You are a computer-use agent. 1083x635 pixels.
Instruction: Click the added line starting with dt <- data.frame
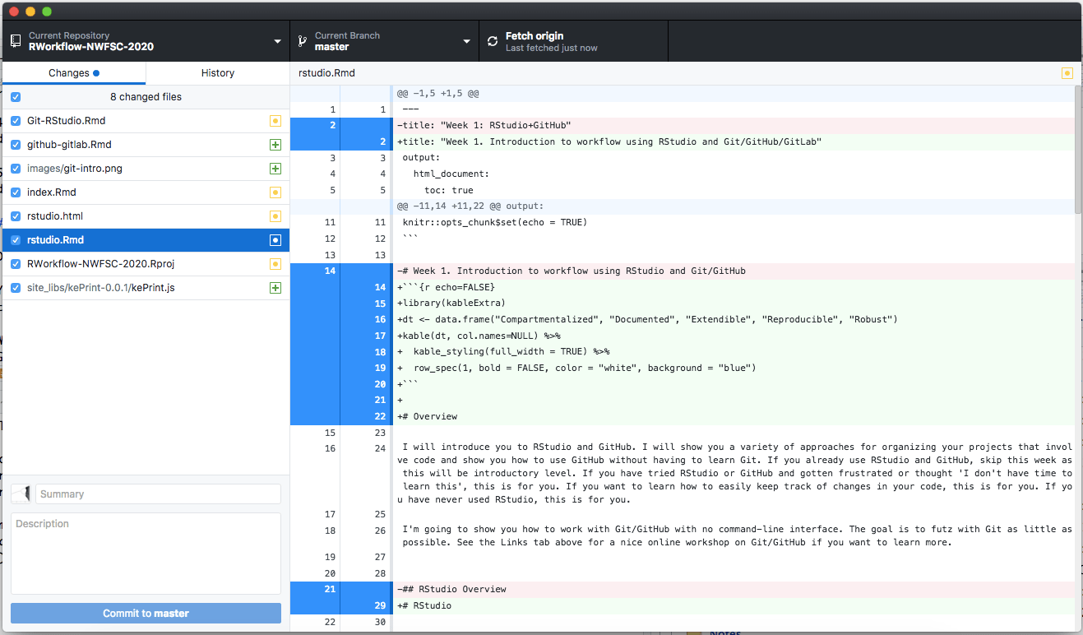pos(647,319)
